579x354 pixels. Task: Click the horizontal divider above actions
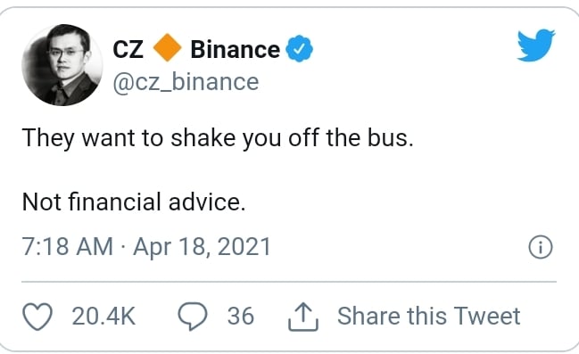click(289, 282)
